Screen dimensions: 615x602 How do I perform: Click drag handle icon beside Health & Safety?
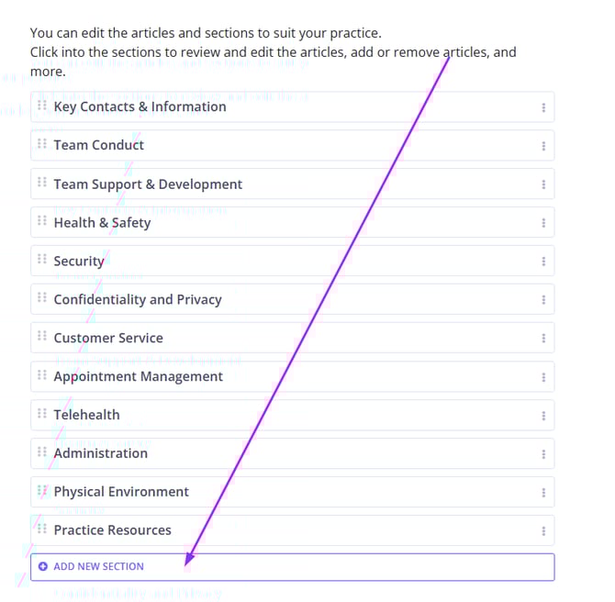pos(42,221)
